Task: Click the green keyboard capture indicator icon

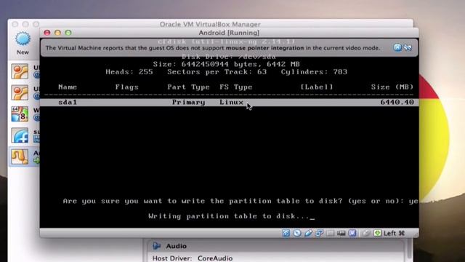Action: (378, 233)
